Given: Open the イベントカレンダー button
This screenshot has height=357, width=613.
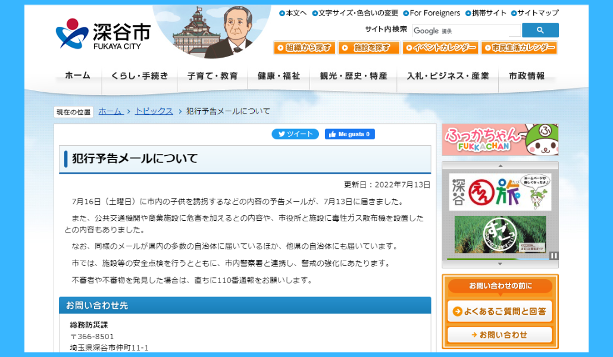Looking at the screenshot, I should pos(440,48).
